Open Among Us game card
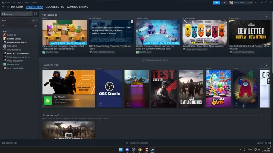The width and height of the screenshot is (273, 153). (245, 89)
